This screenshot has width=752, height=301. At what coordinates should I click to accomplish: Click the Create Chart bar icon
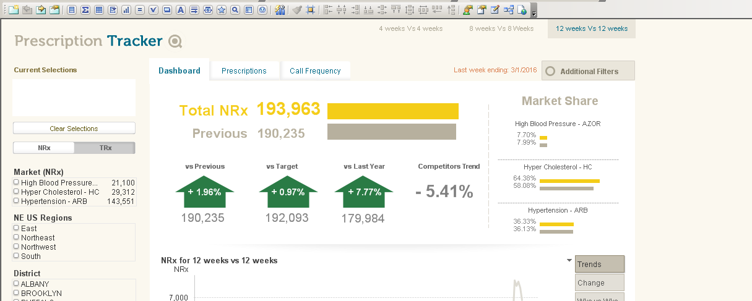click(x=126, y=10)
